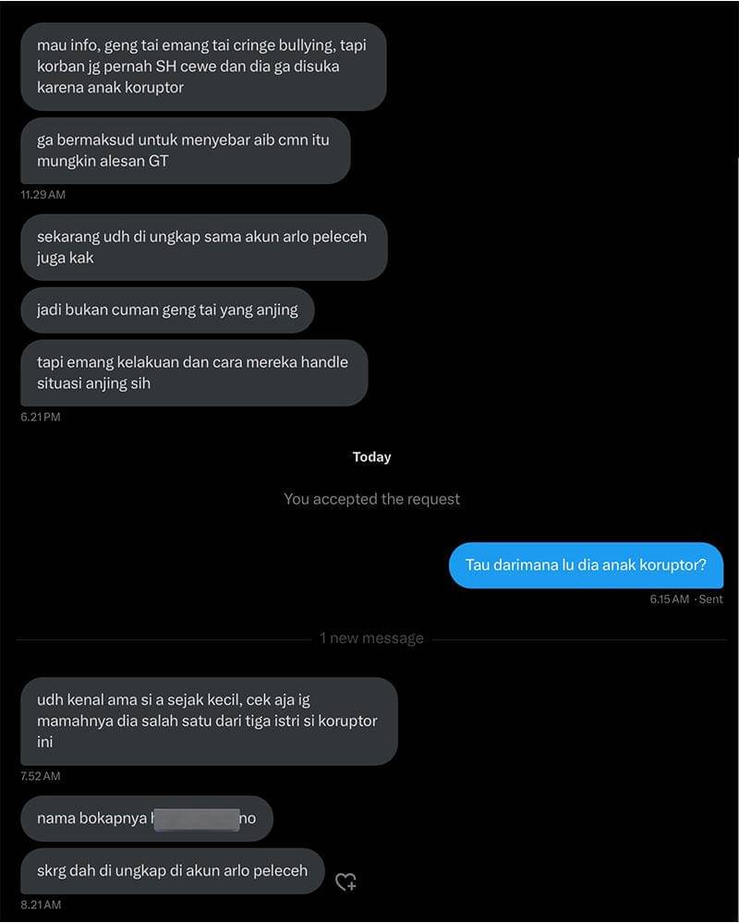Select the "skrg dah di ungkap" message bubble
This screenshot has width=739, height=923.
[173, 871]
